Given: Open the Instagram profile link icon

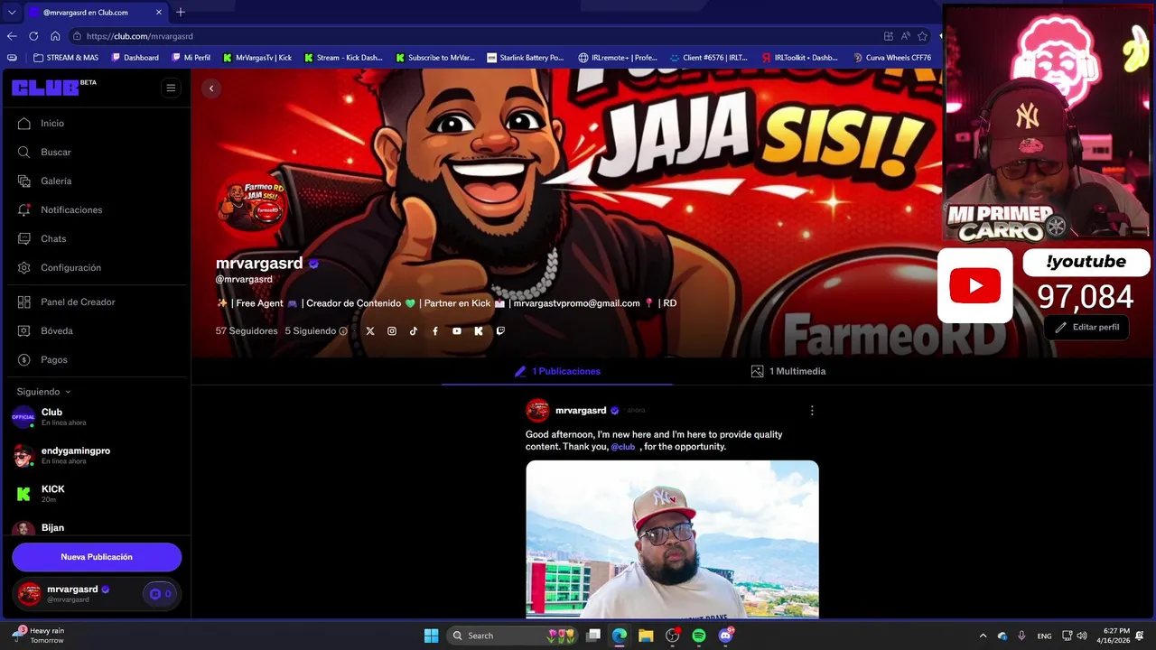Looking at the screenshot, I should tap(392, 331).
